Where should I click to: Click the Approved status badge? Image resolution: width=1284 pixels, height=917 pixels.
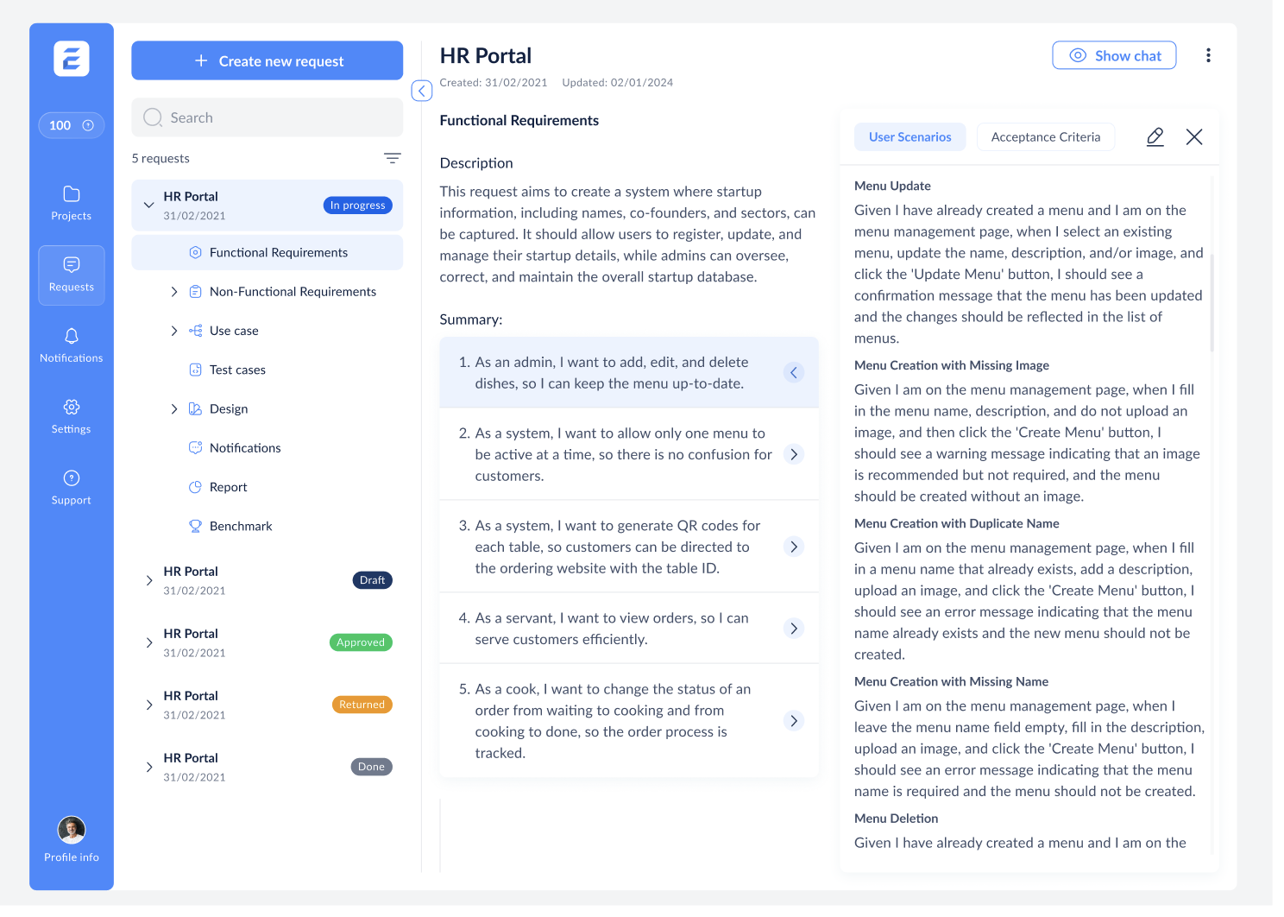click(361, 642)
